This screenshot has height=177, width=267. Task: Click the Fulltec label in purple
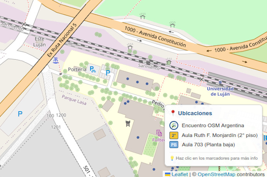[158, 140]
